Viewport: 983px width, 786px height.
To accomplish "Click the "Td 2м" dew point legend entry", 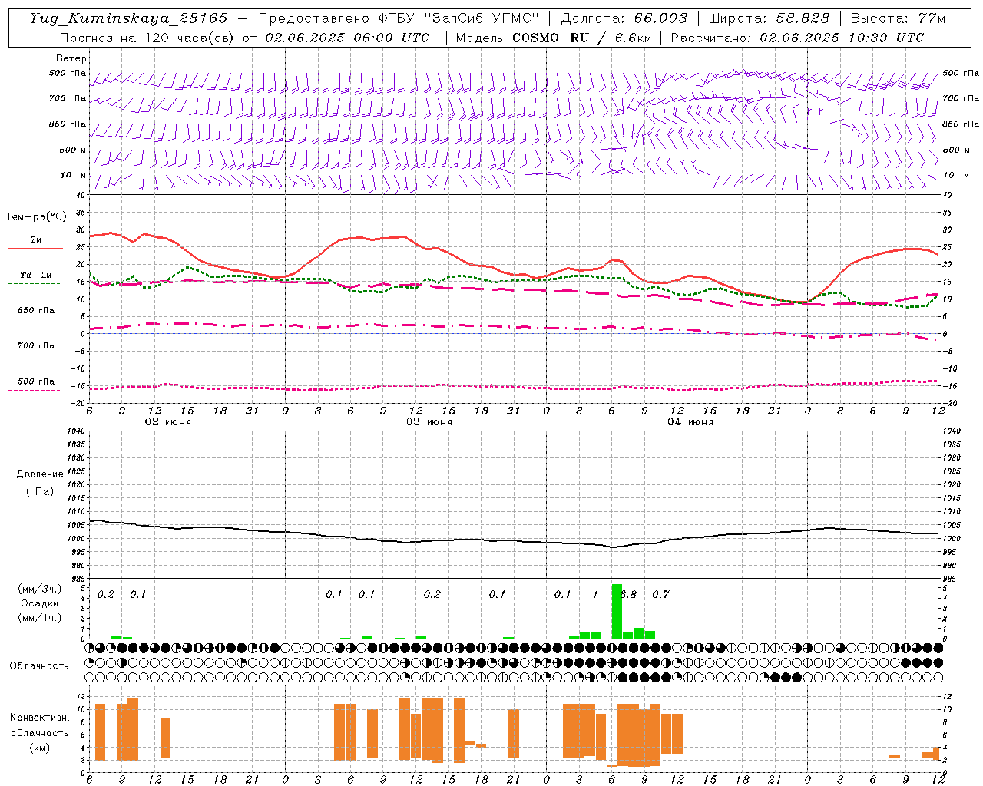I will coord(36,275).
